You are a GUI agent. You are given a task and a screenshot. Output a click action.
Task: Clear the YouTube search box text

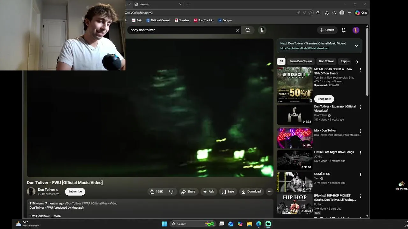coord(237,30)
